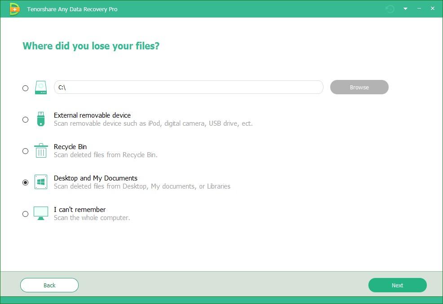
Task: Close the Any Data Recovery Pro window
Action: pos(433,9)
